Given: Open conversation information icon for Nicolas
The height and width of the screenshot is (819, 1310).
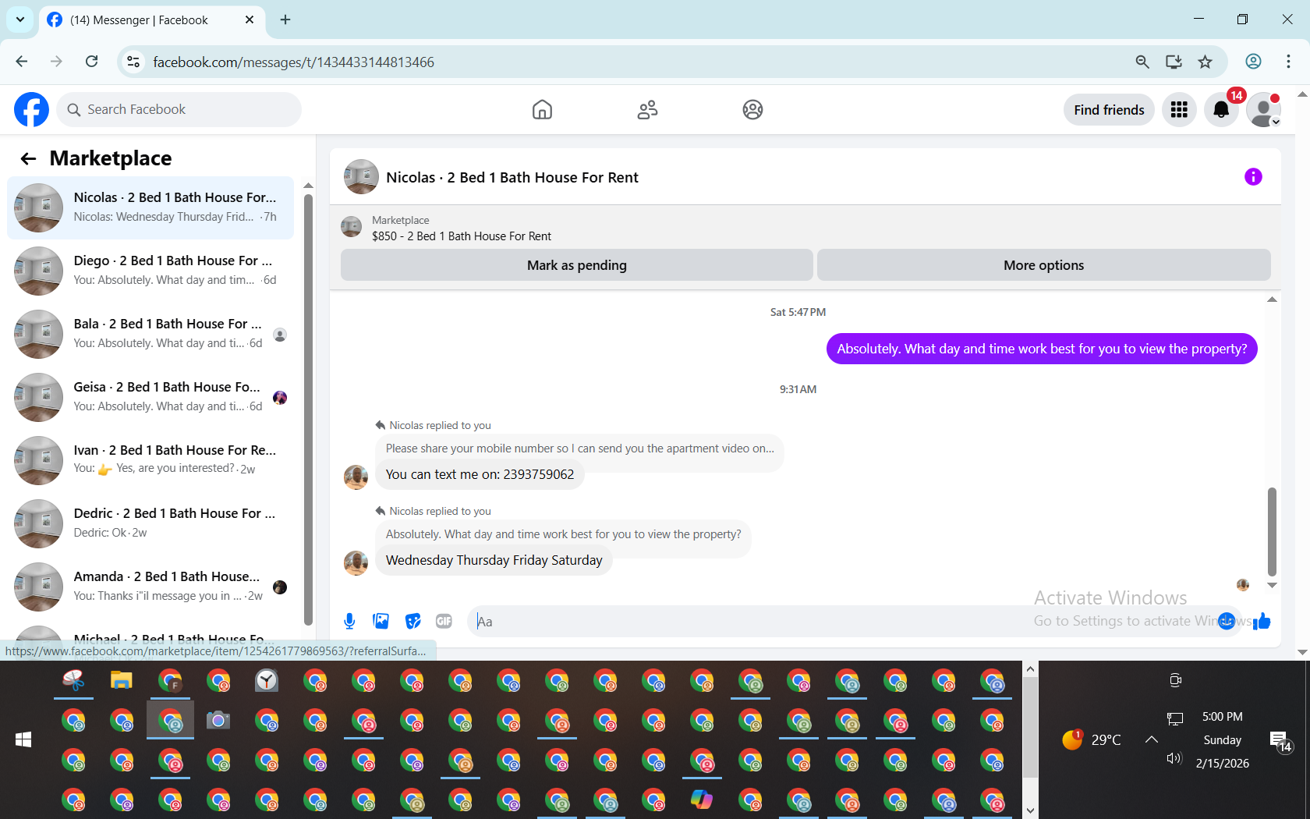Looking at the screenshot, I should [1253, 177].
